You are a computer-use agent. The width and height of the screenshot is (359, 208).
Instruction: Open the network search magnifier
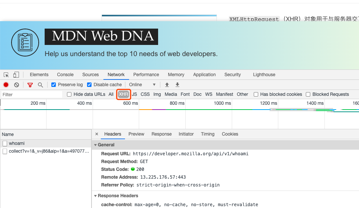(x=40, y=85)
